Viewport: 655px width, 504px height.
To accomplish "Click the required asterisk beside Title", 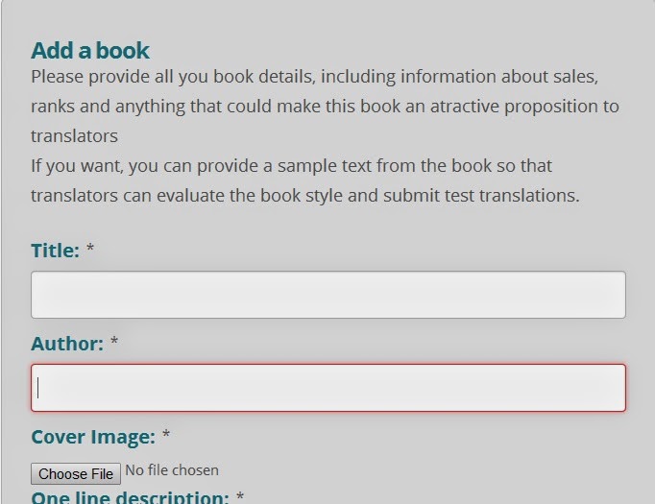I will (90, 248).
